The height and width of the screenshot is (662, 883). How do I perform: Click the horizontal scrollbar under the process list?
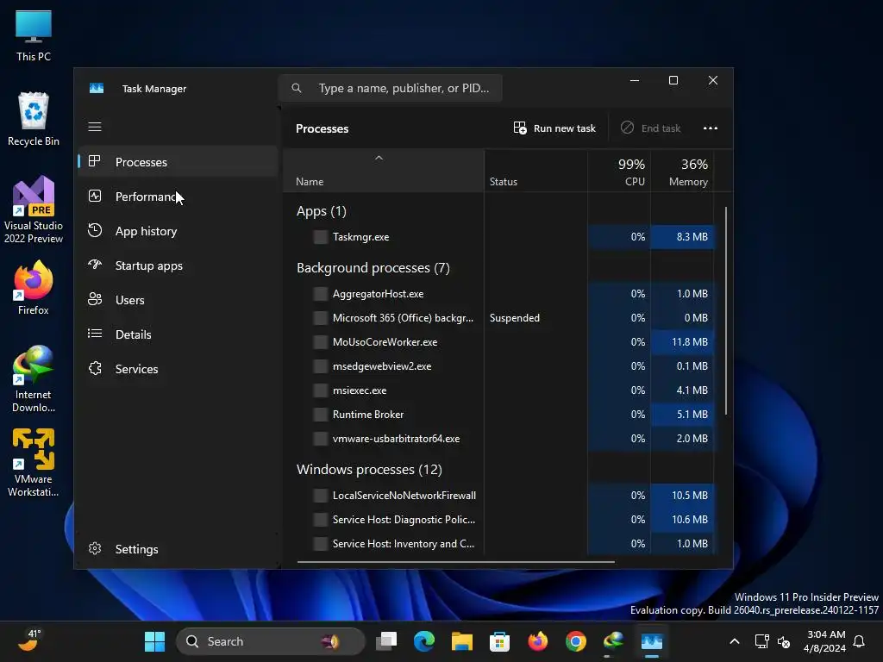[x=455, y=562]
